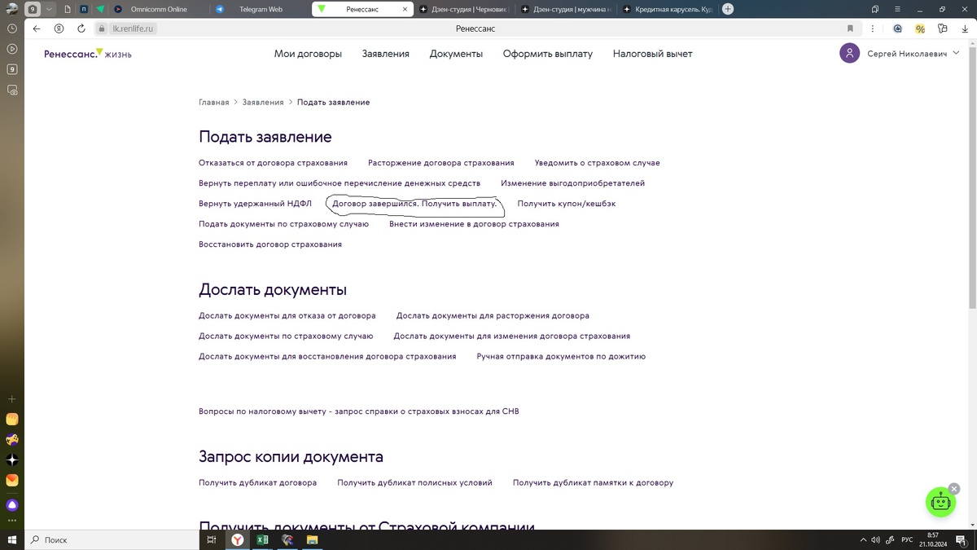Viewport: 977px width, 550px height.
Task: Open Task View icon on the taskbar
Action: pos(212,539)
